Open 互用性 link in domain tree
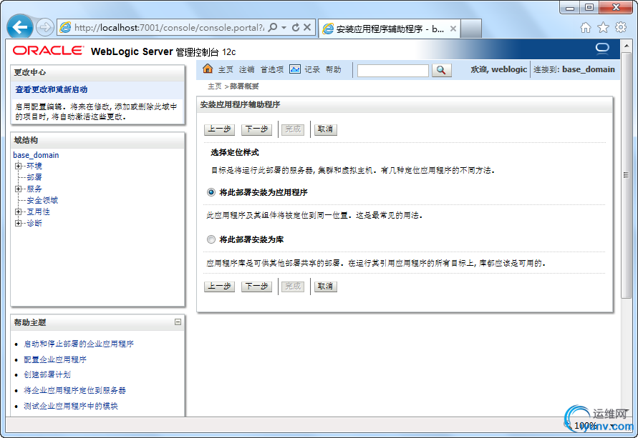638x438 pixels. click(38, 211)
